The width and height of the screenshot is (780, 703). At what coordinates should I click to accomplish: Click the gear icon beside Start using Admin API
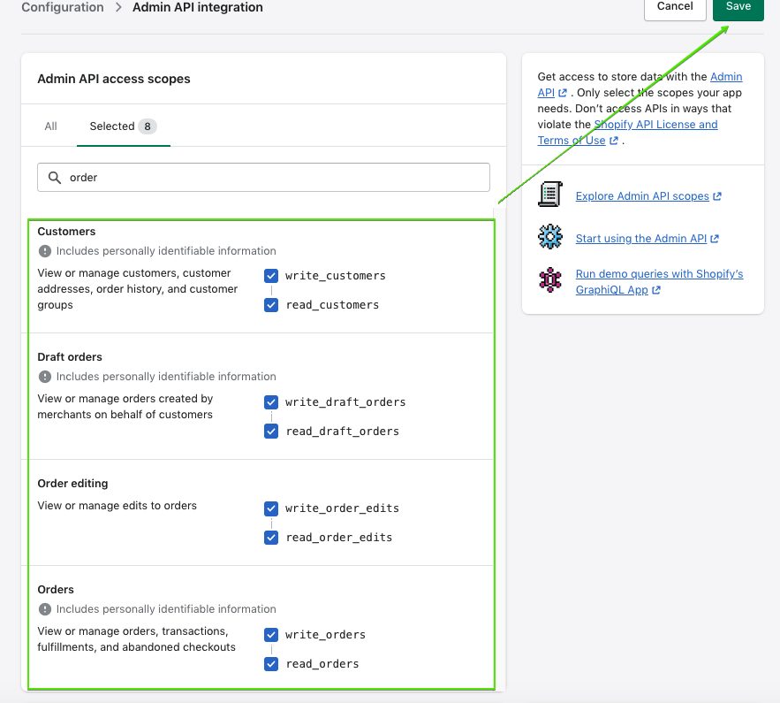[550, 237]
